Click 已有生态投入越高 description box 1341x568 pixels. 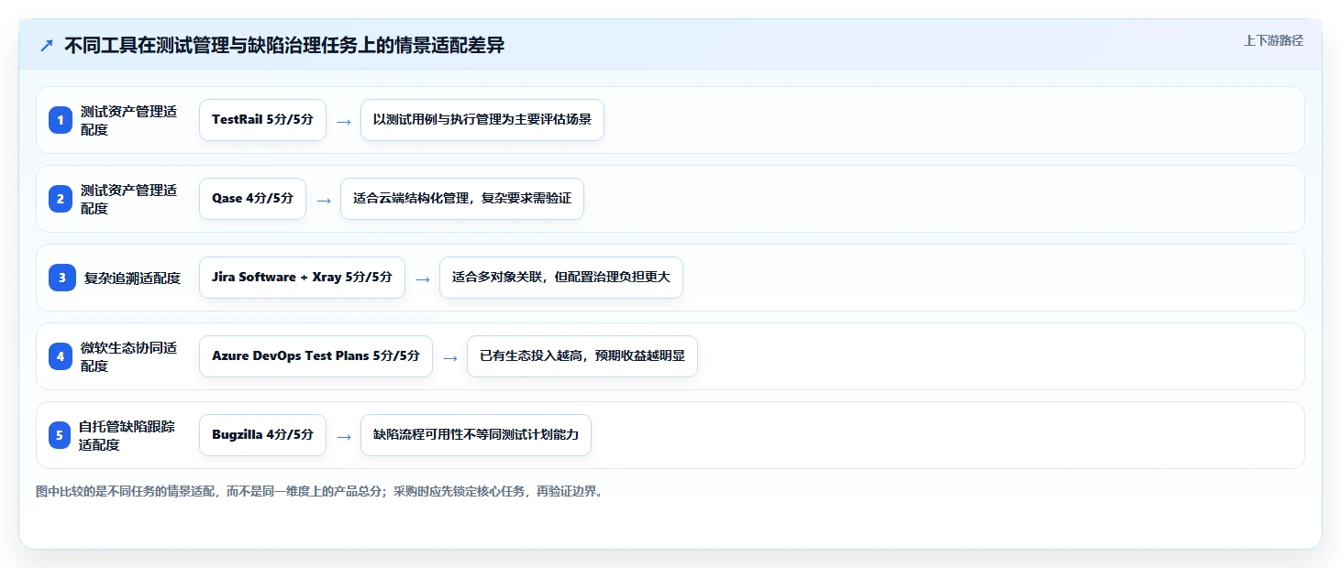coord(582,356)
